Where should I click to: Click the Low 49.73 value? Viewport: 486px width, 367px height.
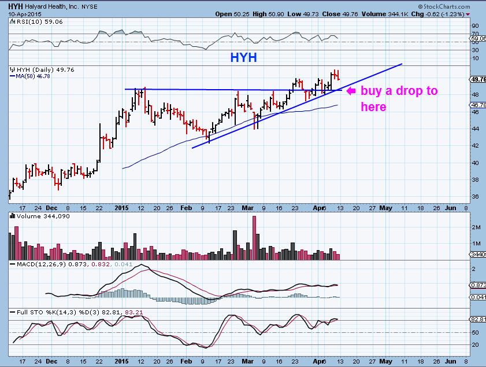[303, 14]
